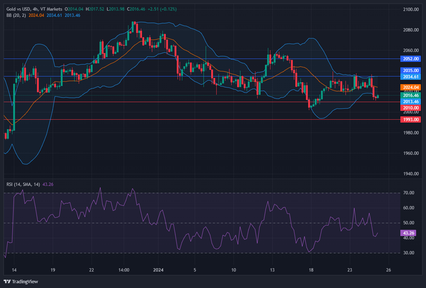Screen dimensions: 426x288
Task: Click the purple 43.26 RSI value label
Action: [x=407, y=233]
